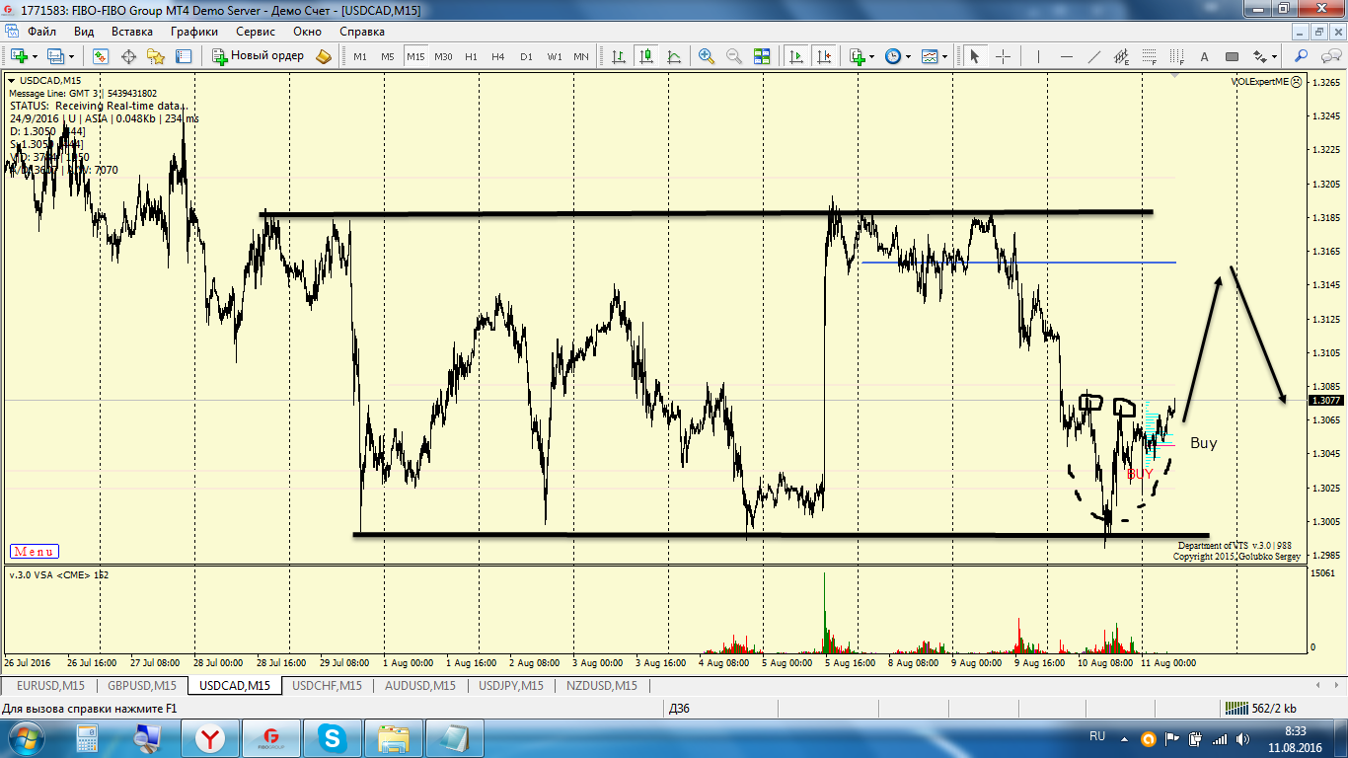Click the Новый ордер button

coord(260,56)
